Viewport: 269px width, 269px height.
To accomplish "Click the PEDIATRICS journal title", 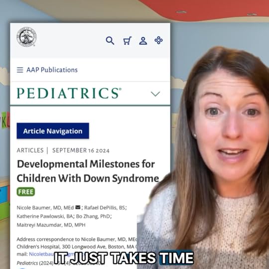I will tap(69, 93).
